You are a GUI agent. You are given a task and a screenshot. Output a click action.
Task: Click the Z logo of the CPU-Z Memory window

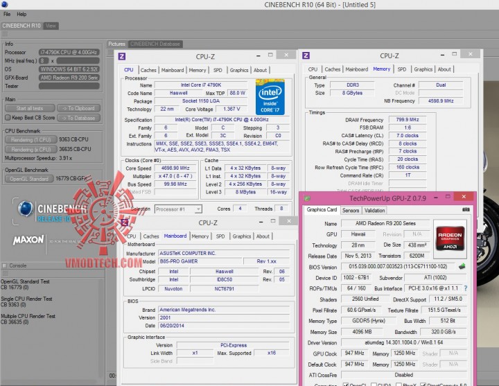(x=306, y=55)
